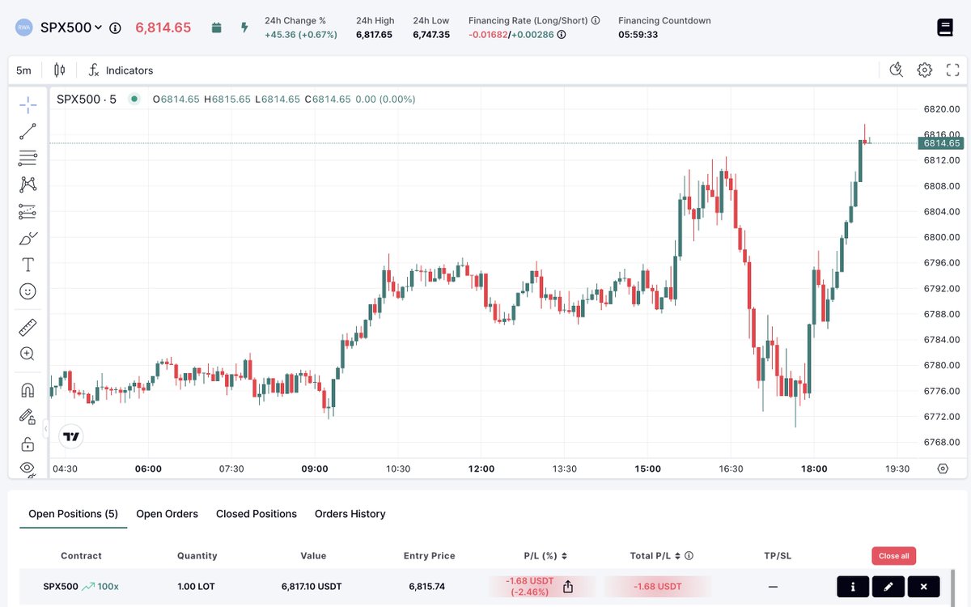Image resolution: width=971 pixels, height=607 pixels.
Task: Enter fullscreen chart mode
Action: [x=952, y=70]
